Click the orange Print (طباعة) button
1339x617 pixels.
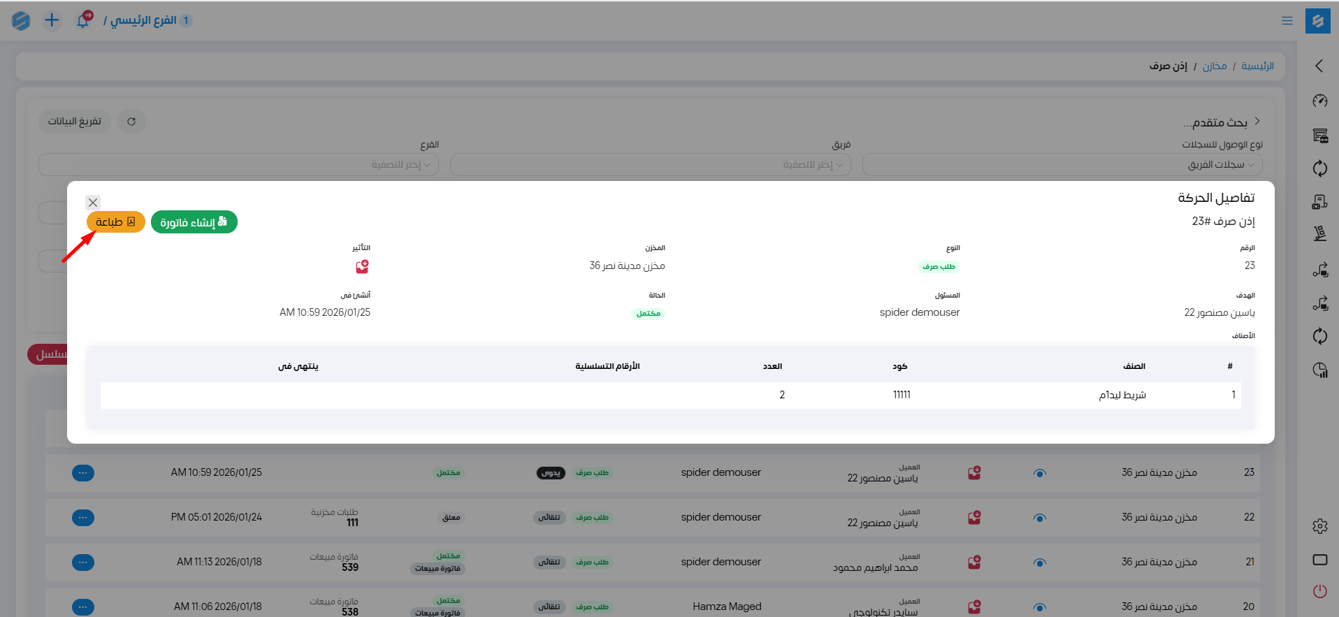[115, 222]
